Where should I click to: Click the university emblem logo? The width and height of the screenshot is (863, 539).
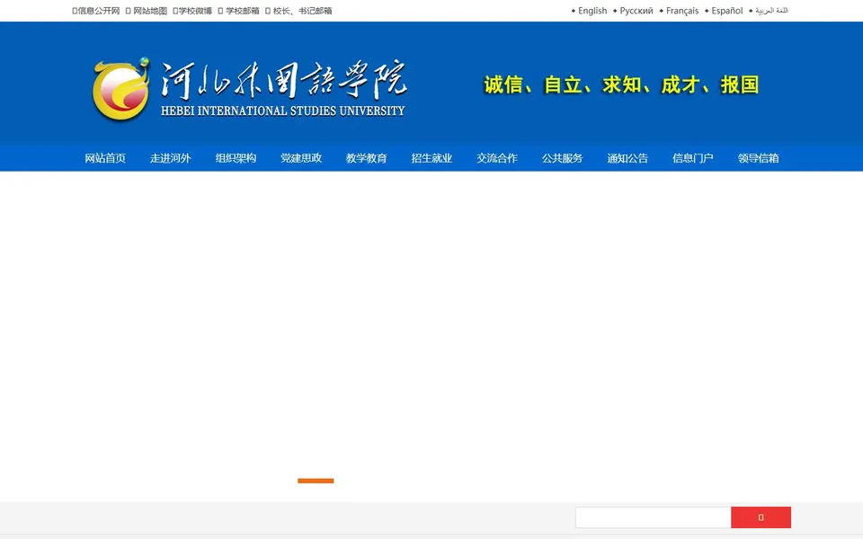121,89
